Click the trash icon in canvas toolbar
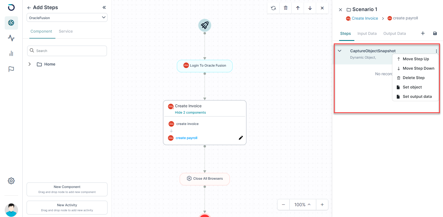The image size is (443, 217). 286,8
